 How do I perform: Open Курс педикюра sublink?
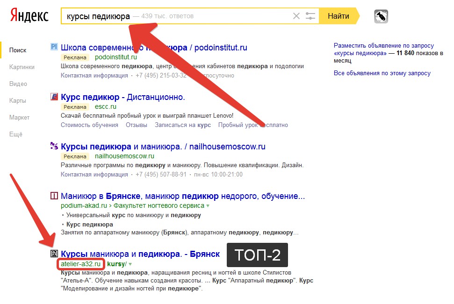point(89,224)
